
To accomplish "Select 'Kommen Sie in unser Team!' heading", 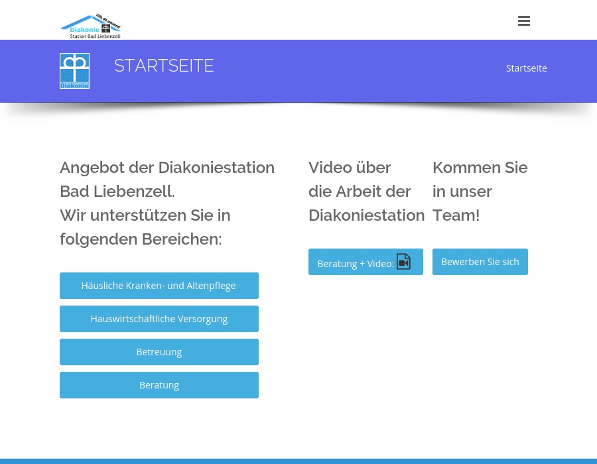I will coord(480,191).
